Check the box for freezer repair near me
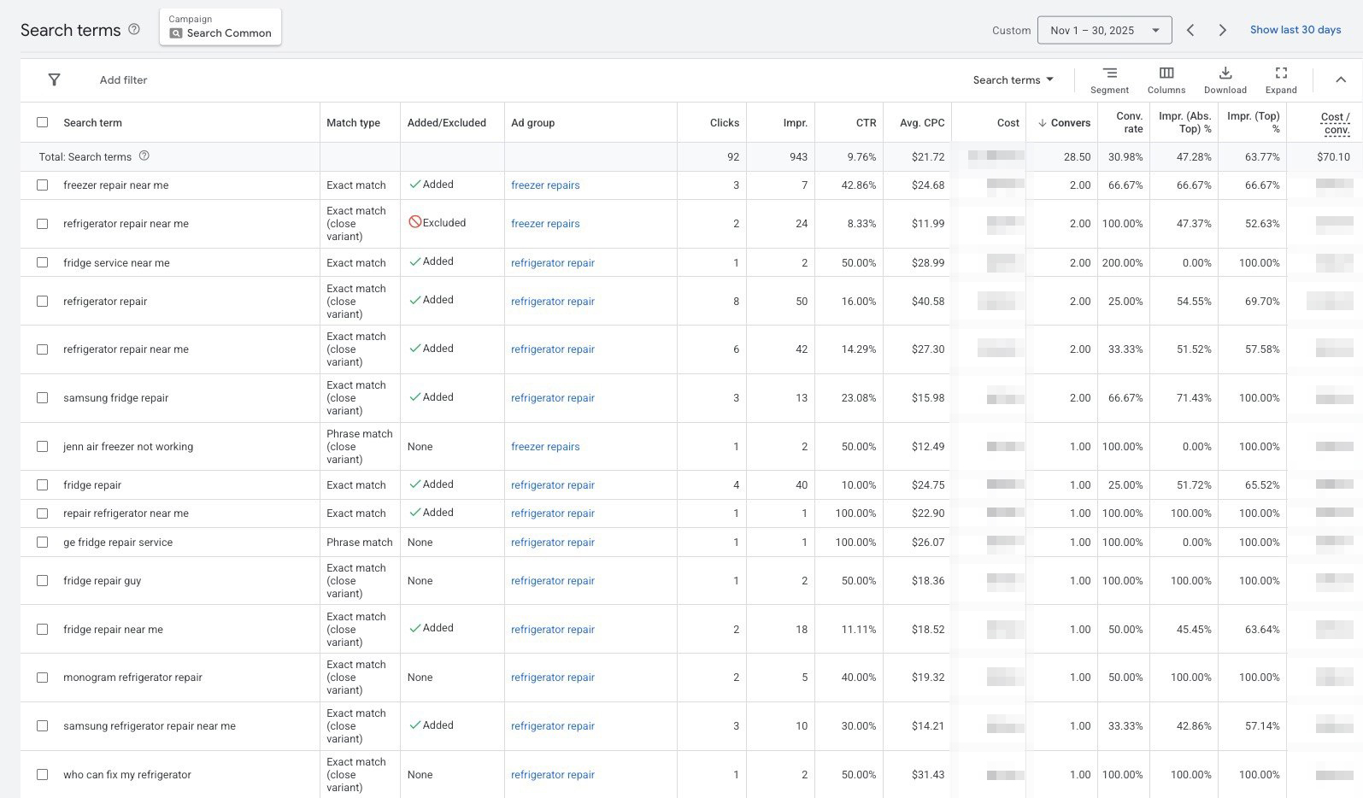Viewport: 1363px width, 798px height. tap(42, 185)
